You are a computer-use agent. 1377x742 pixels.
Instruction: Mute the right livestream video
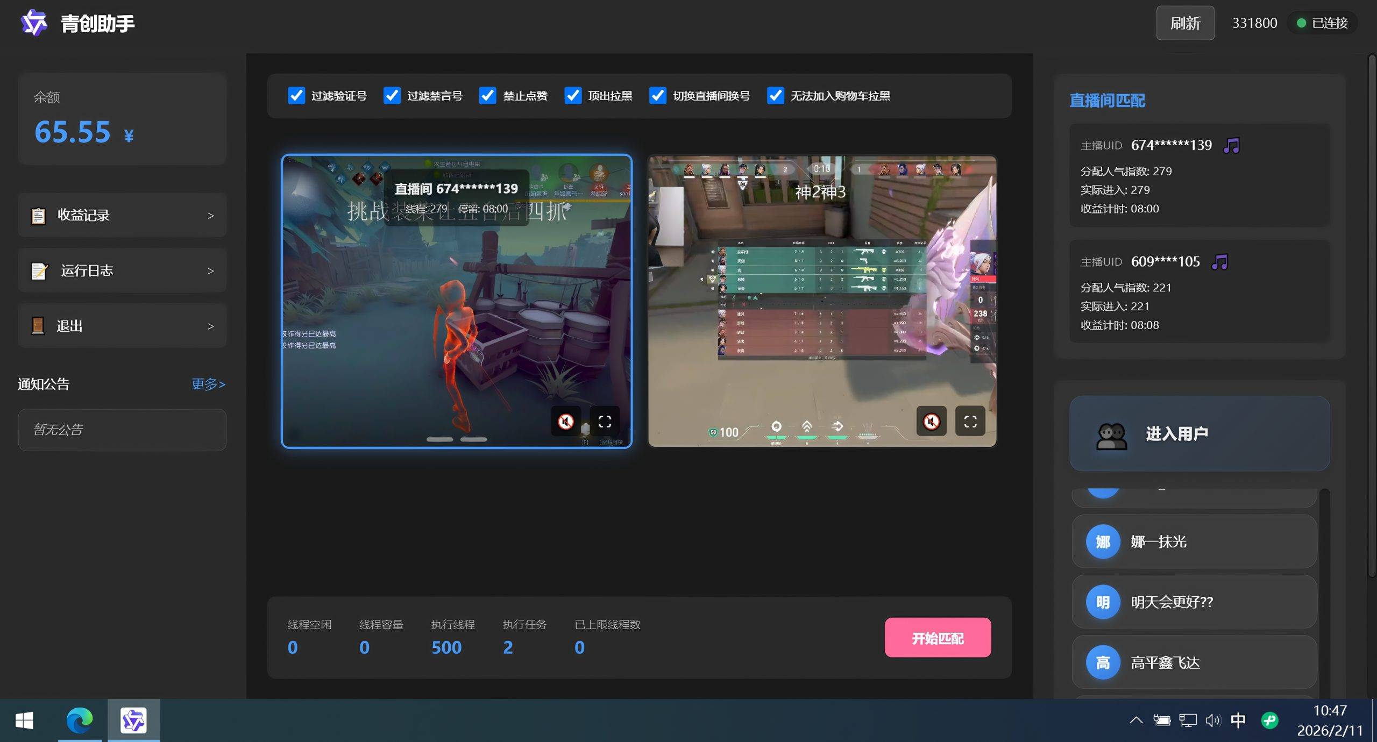point(931,422)
